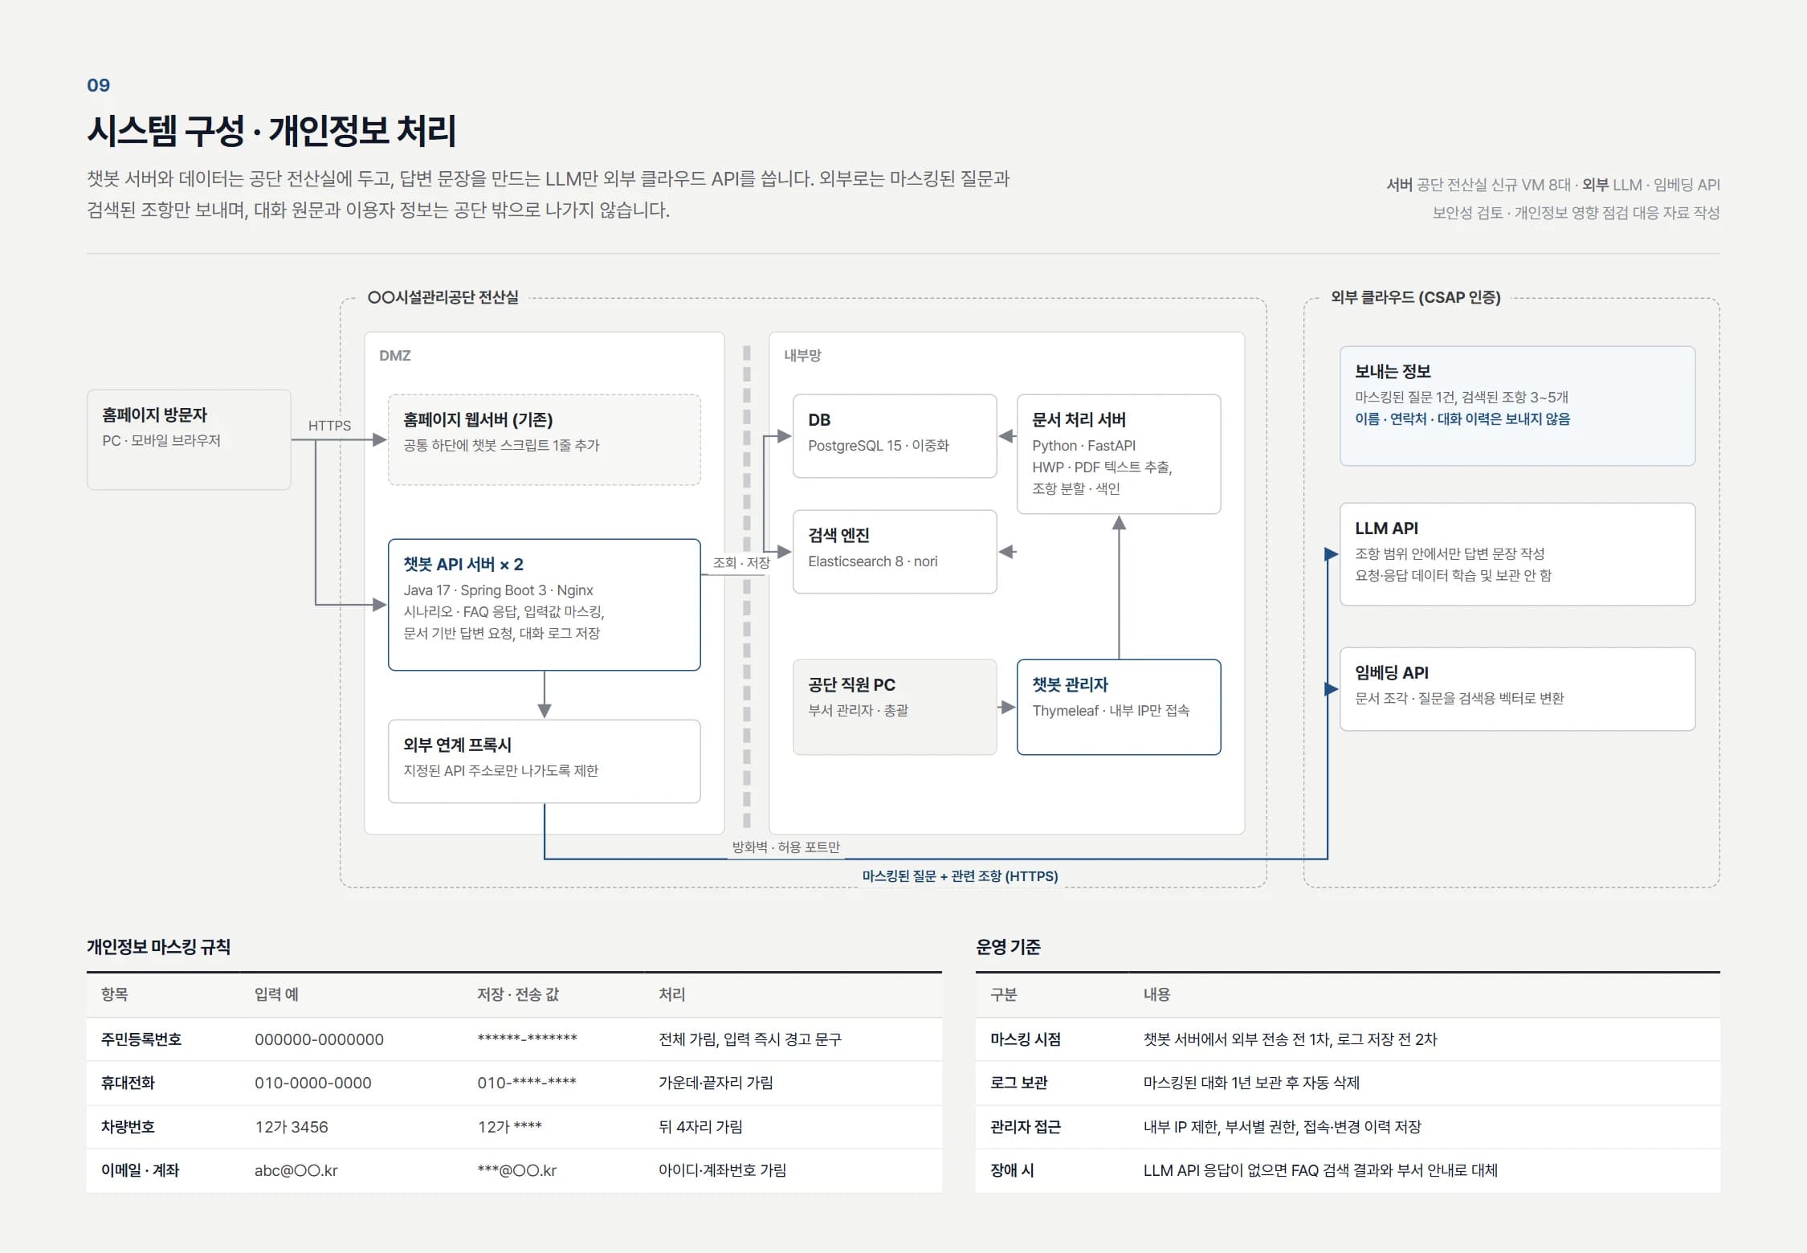Select the 마스킹된 질문 + 관련 조항 (HTTPS) label
This screenshot has height=1253, width=1807.
pyautogui.click(x=960, y=876)
